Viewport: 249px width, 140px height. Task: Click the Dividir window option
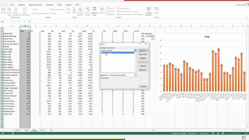(110, 9)
